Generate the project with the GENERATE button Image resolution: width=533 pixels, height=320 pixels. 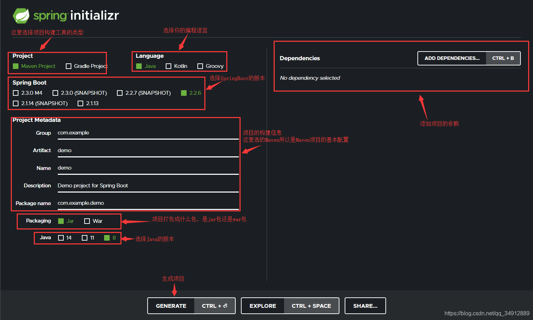(191, 306)
